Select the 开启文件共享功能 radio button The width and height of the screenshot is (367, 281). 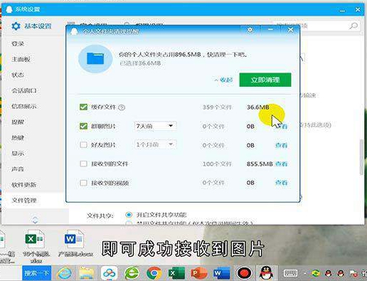pyautogui.click(x=129, y=215)
